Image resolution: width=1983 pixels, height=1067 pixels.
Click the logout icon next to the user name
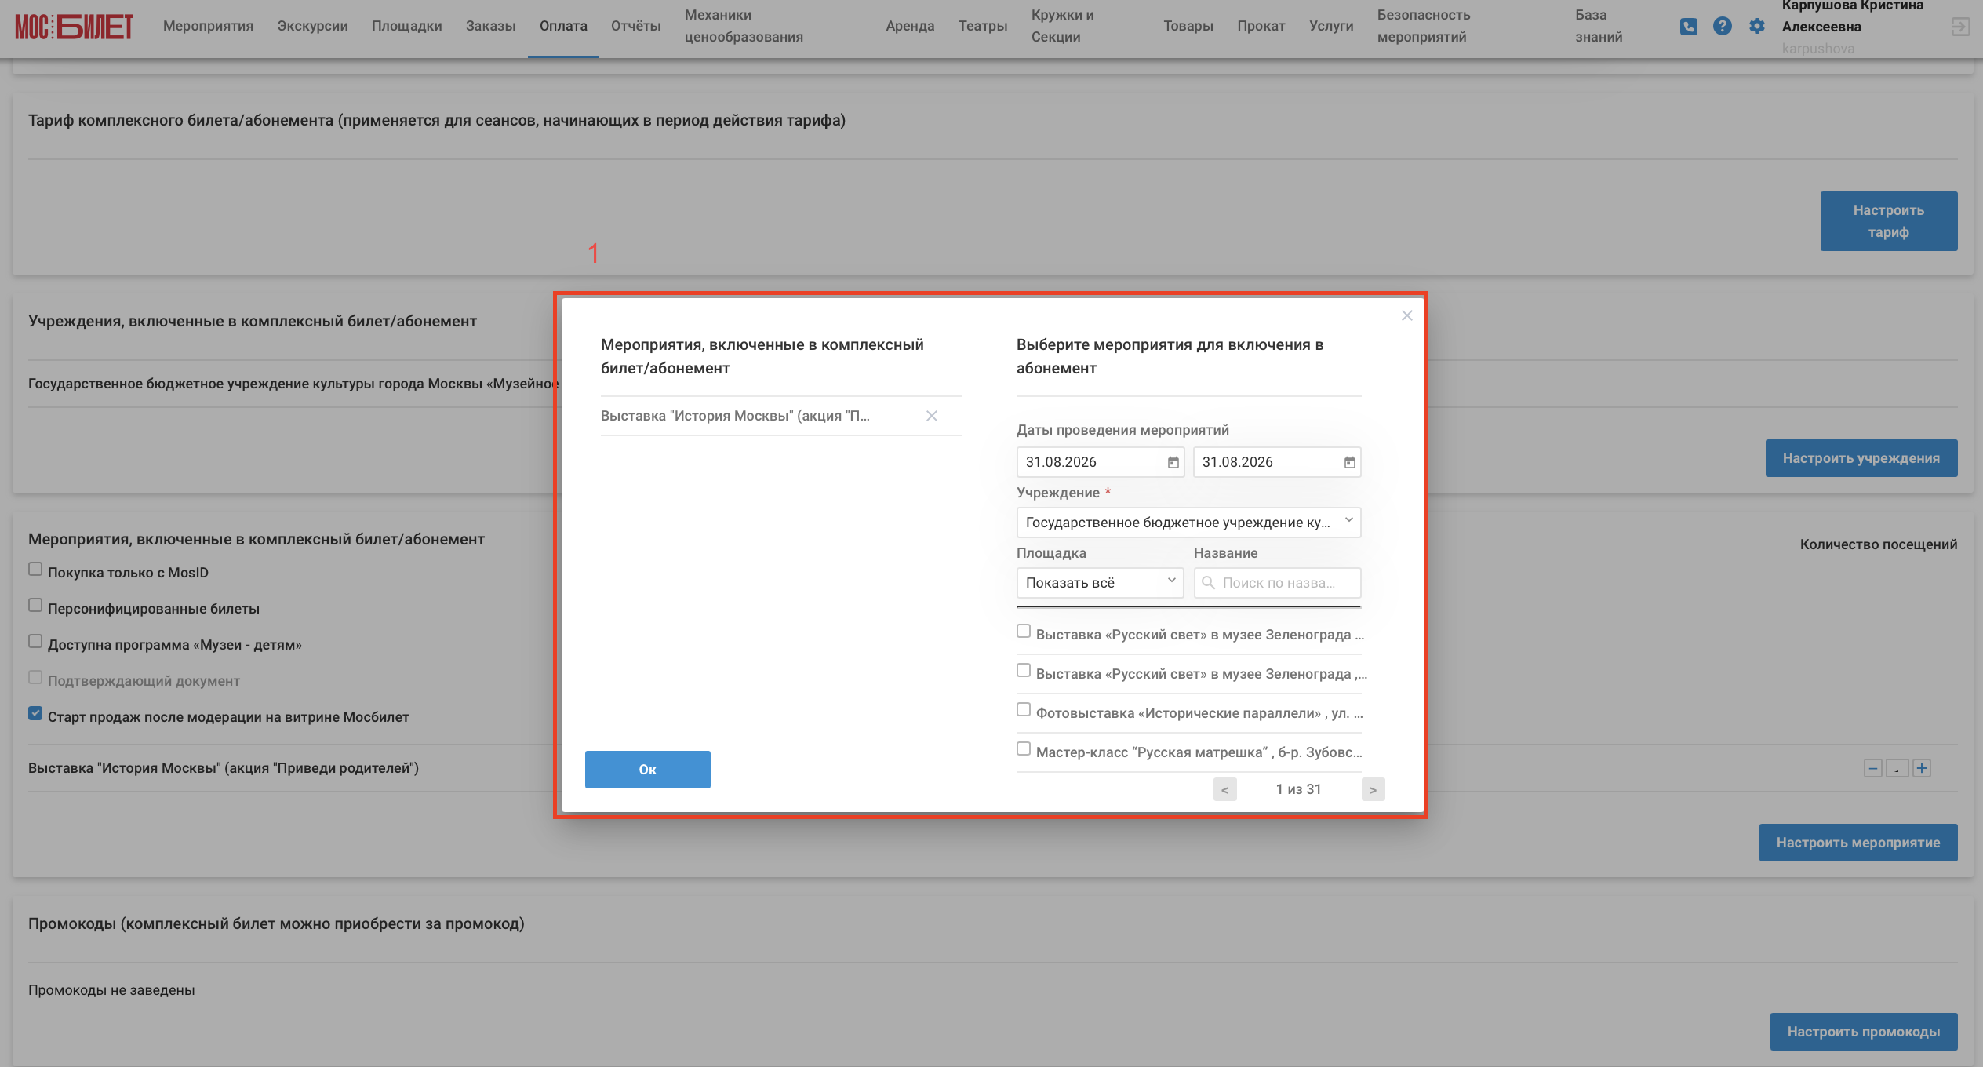click(1960, 27)
